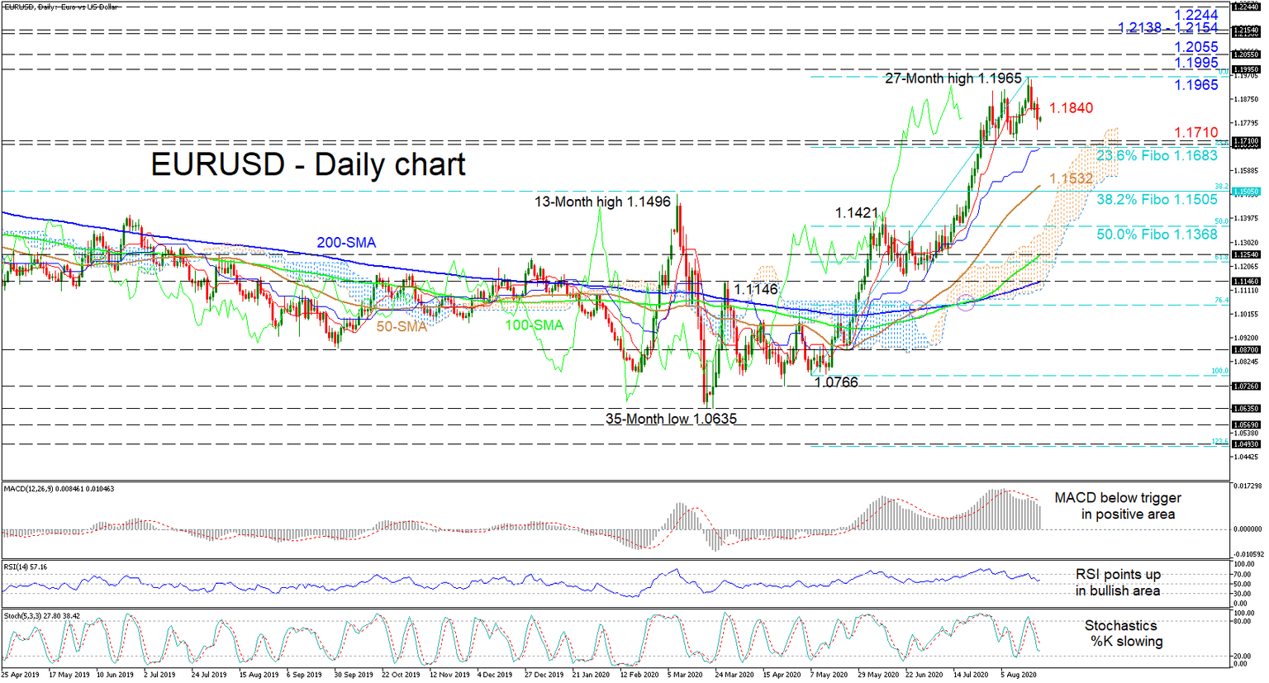
Task: Click the 100-SMA line label
Action: tap(534, 325)
